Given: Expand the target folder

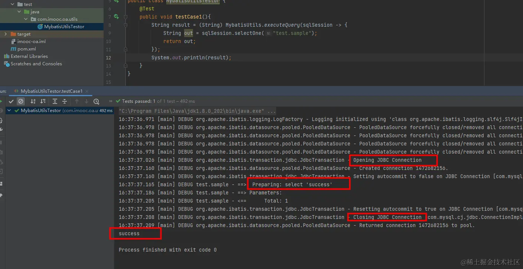Looking at the screenshot, I should [6, 34].
